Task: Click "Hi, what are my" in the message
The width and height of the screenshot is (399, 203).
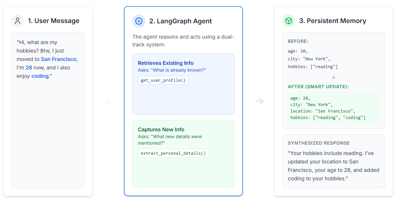Action: [x=37, y=42]
